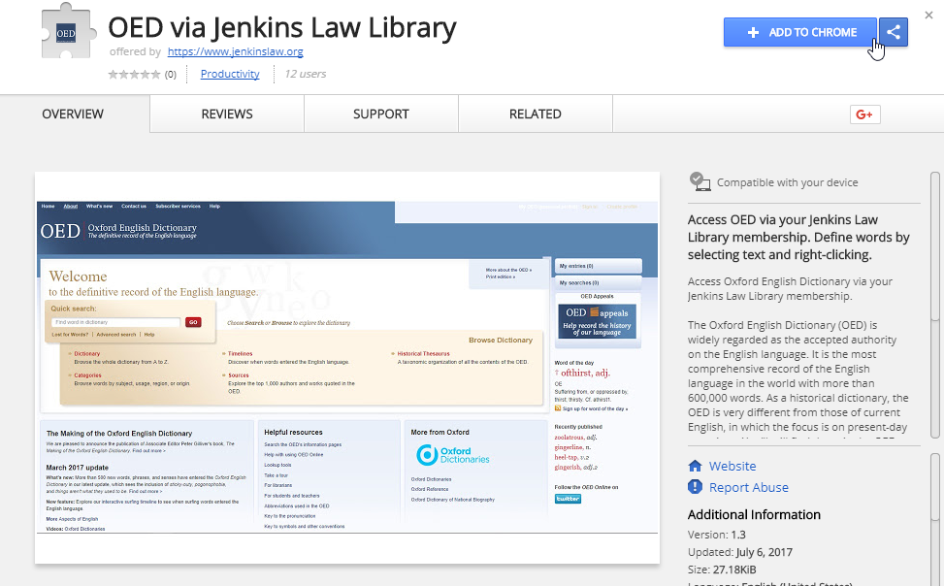Open the Related tab
Image resolution: width=944 pixels, height=586 pixels.
[536, 114]
